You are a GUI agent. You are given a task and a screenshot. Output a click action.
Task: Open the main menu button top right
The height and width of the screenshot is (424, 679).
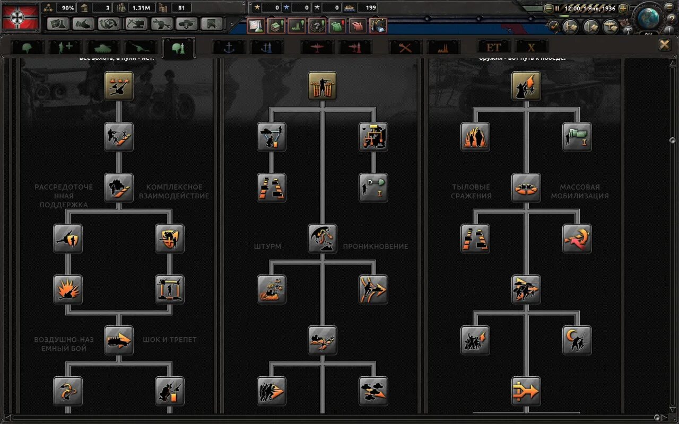click(x=671, y=7)
